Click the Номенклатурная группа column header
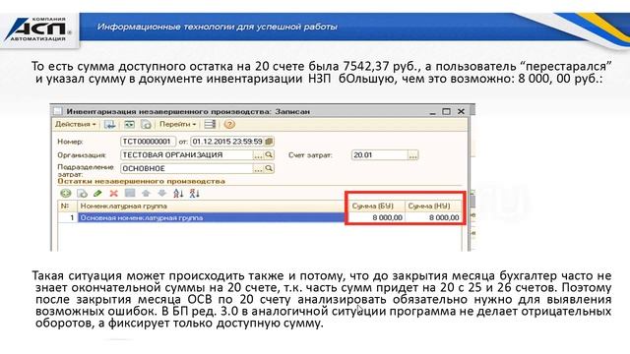 tap(212, 206)
